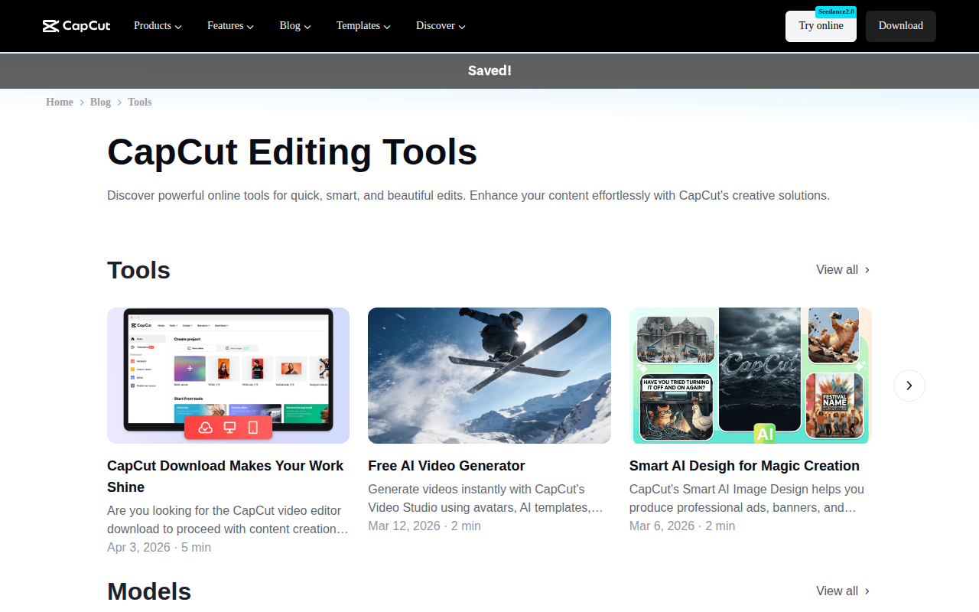Viewport: 979px width, 612px height.
Task: Open the Blog menu in navbar
Action: [x=294, y=26]
